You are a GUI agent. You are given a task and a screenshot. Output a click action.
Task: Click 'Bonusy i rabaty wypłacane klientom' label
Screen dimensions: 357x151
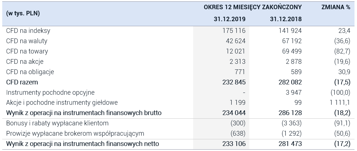[x=57, y=123]
